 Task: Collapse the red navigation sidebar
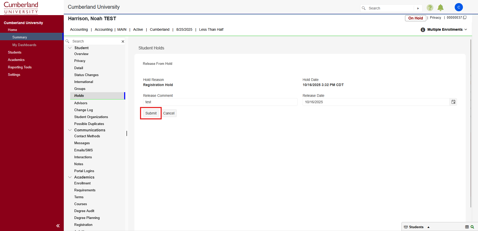click(58, 226)
